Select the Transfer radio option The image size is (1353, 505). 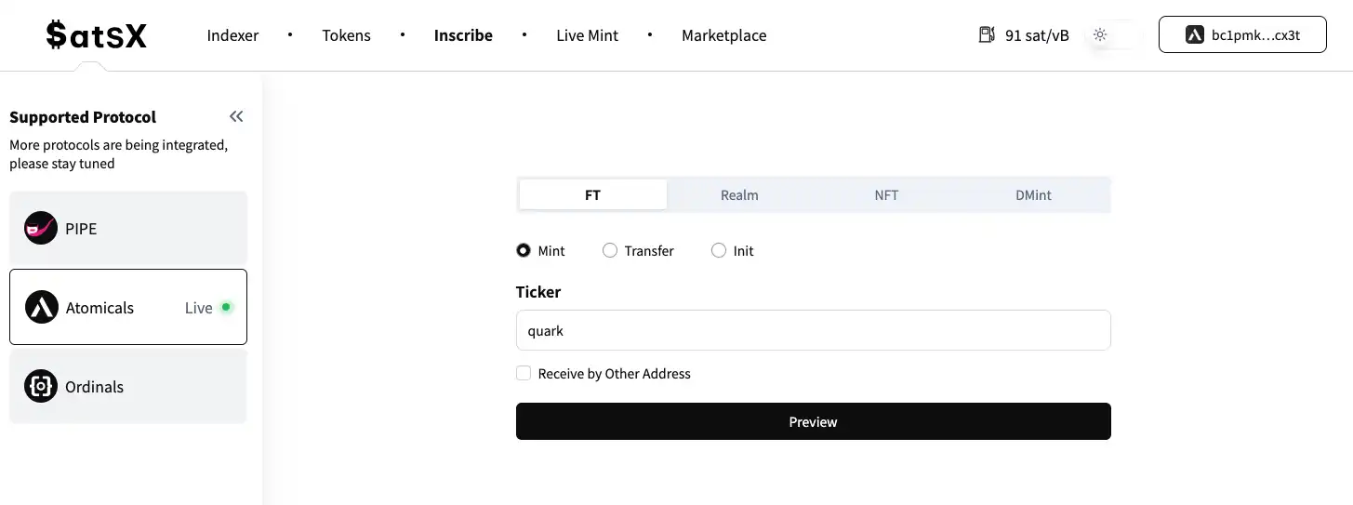pos(610,251)
